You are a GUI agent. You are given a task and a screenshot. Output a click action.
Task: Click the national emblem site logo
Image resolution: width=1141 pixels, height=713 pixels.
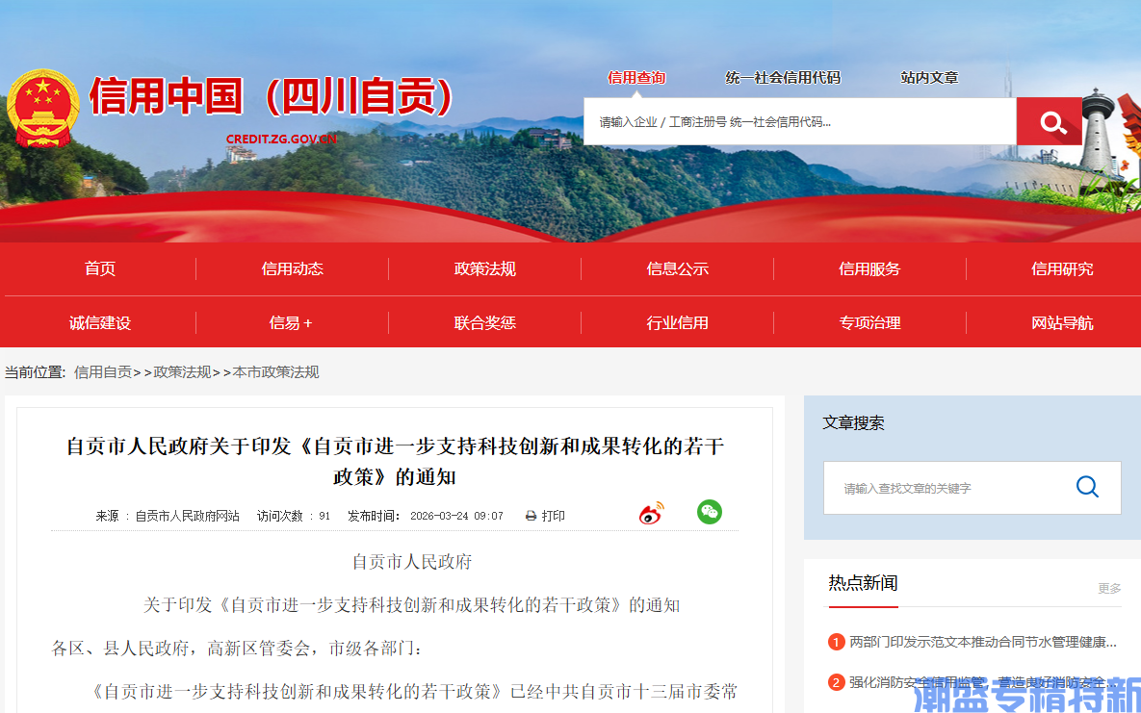[x=44, y=107]
